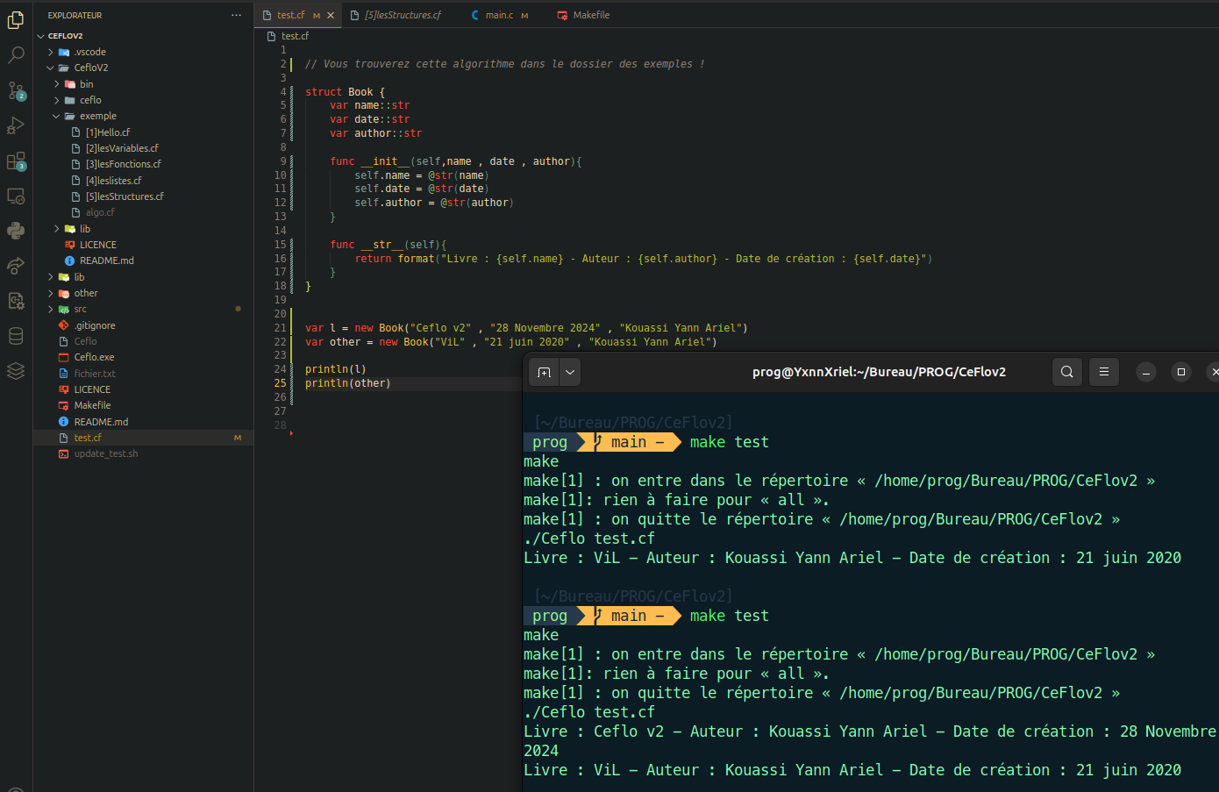The image size is (1219, 792).
Task: Open the Database view in activity bar
Action: (x=16, y=336)
